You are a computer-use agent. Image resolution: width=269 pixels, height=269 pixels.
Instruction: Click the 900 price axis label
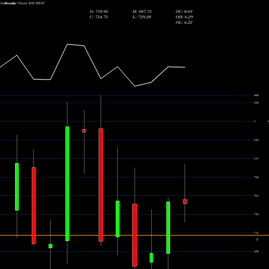pyautogui.click(x=257, y=95)
